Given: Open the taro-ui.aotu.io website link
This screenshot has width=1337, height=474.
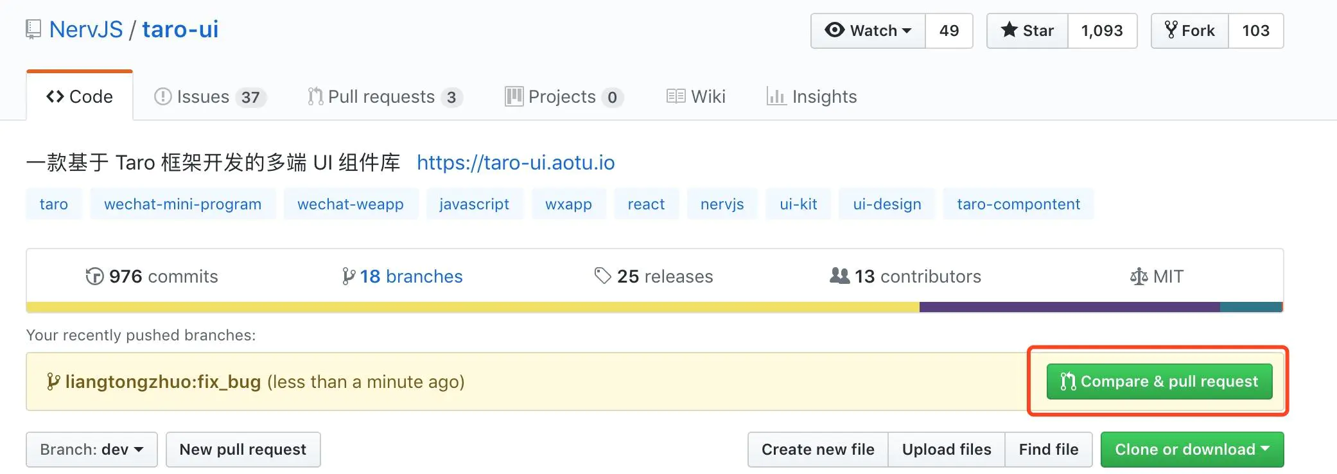Looking at the screenshot, I should [516, 162].
